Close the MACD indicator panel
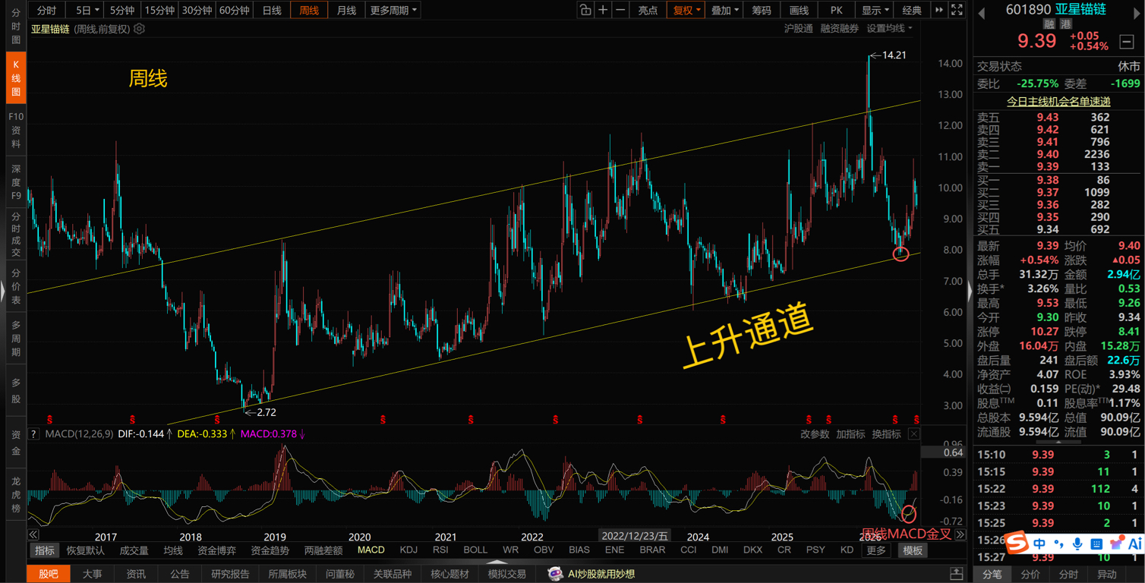 pyautogui.click(x=914, y=434)
